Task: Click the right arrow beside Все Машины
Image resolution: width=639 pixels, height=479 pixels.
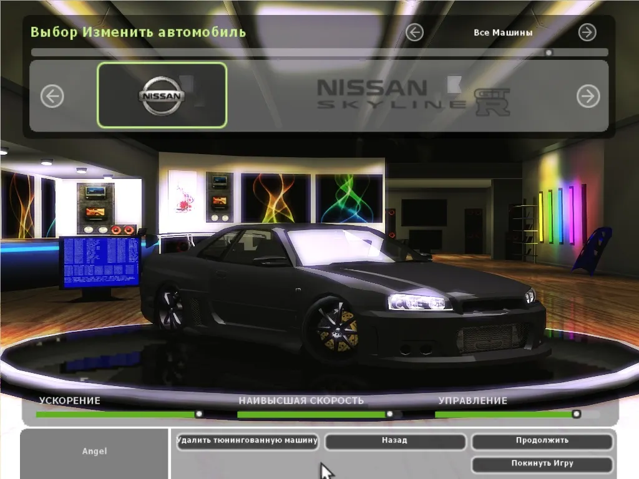Action: tap(587, 32)
